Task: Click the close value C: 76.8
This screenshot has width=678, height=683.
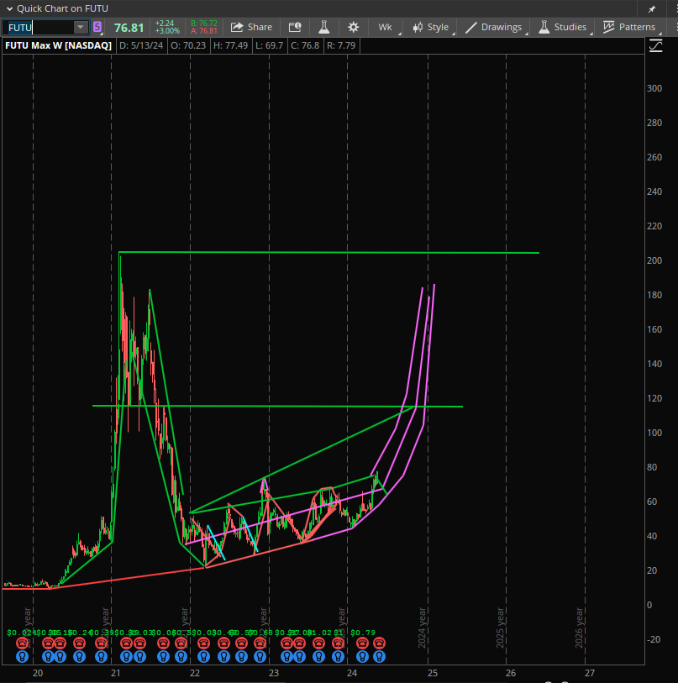Action: (305, 45)
